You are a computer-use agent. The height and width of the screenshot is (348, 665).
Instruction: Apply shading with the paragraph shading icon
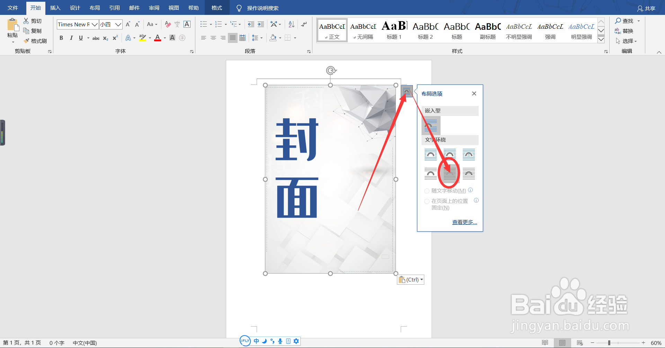[273, 37]
